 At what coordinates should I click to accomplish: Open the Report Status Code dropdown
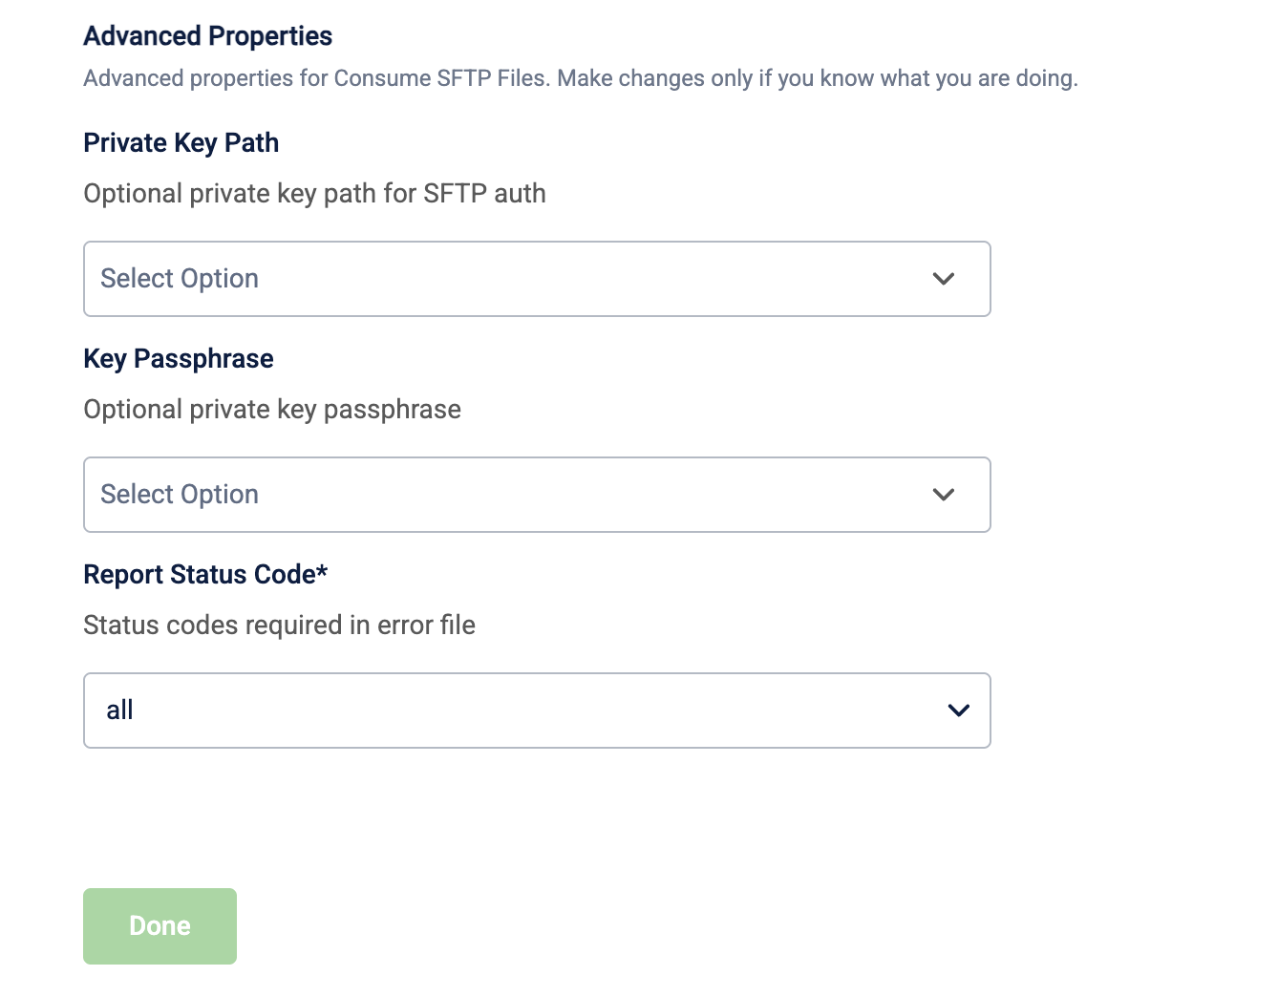pos(537,711)
